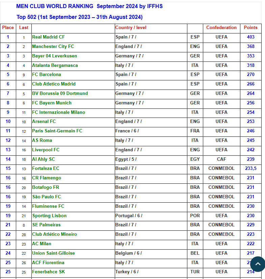Click the scroll-to-top arrow button
Viewport: 265px width, 279px height.
click(258, 264)
